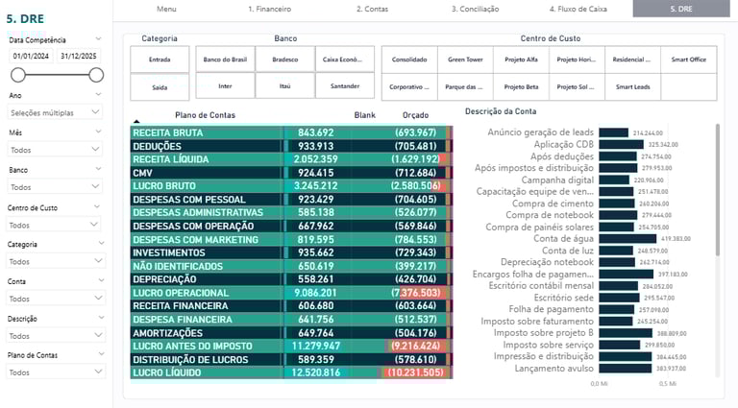Select the Saída category tile
This screenshot has height=408, width=738.
coord(160,86)
